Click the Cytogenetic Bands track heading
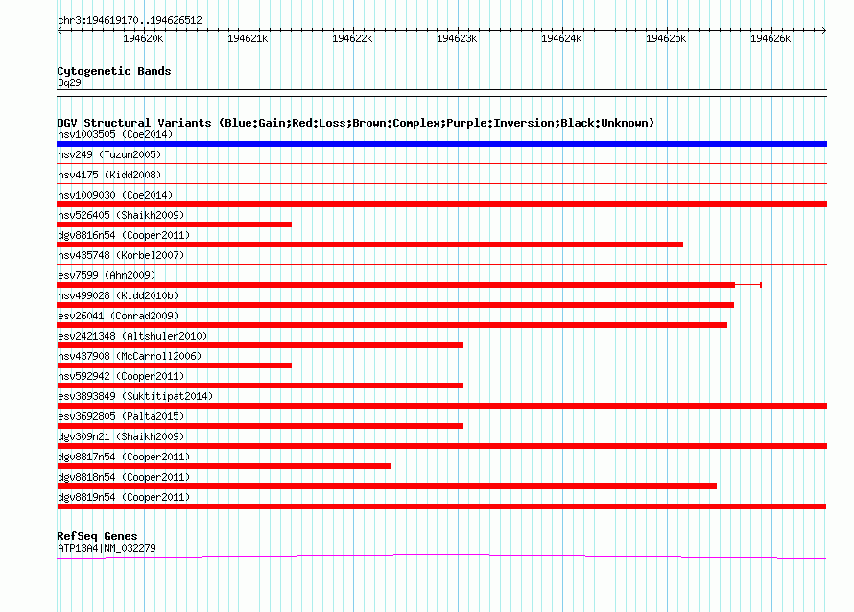This screenshot has height=612, width=854. tap(114, 71)
